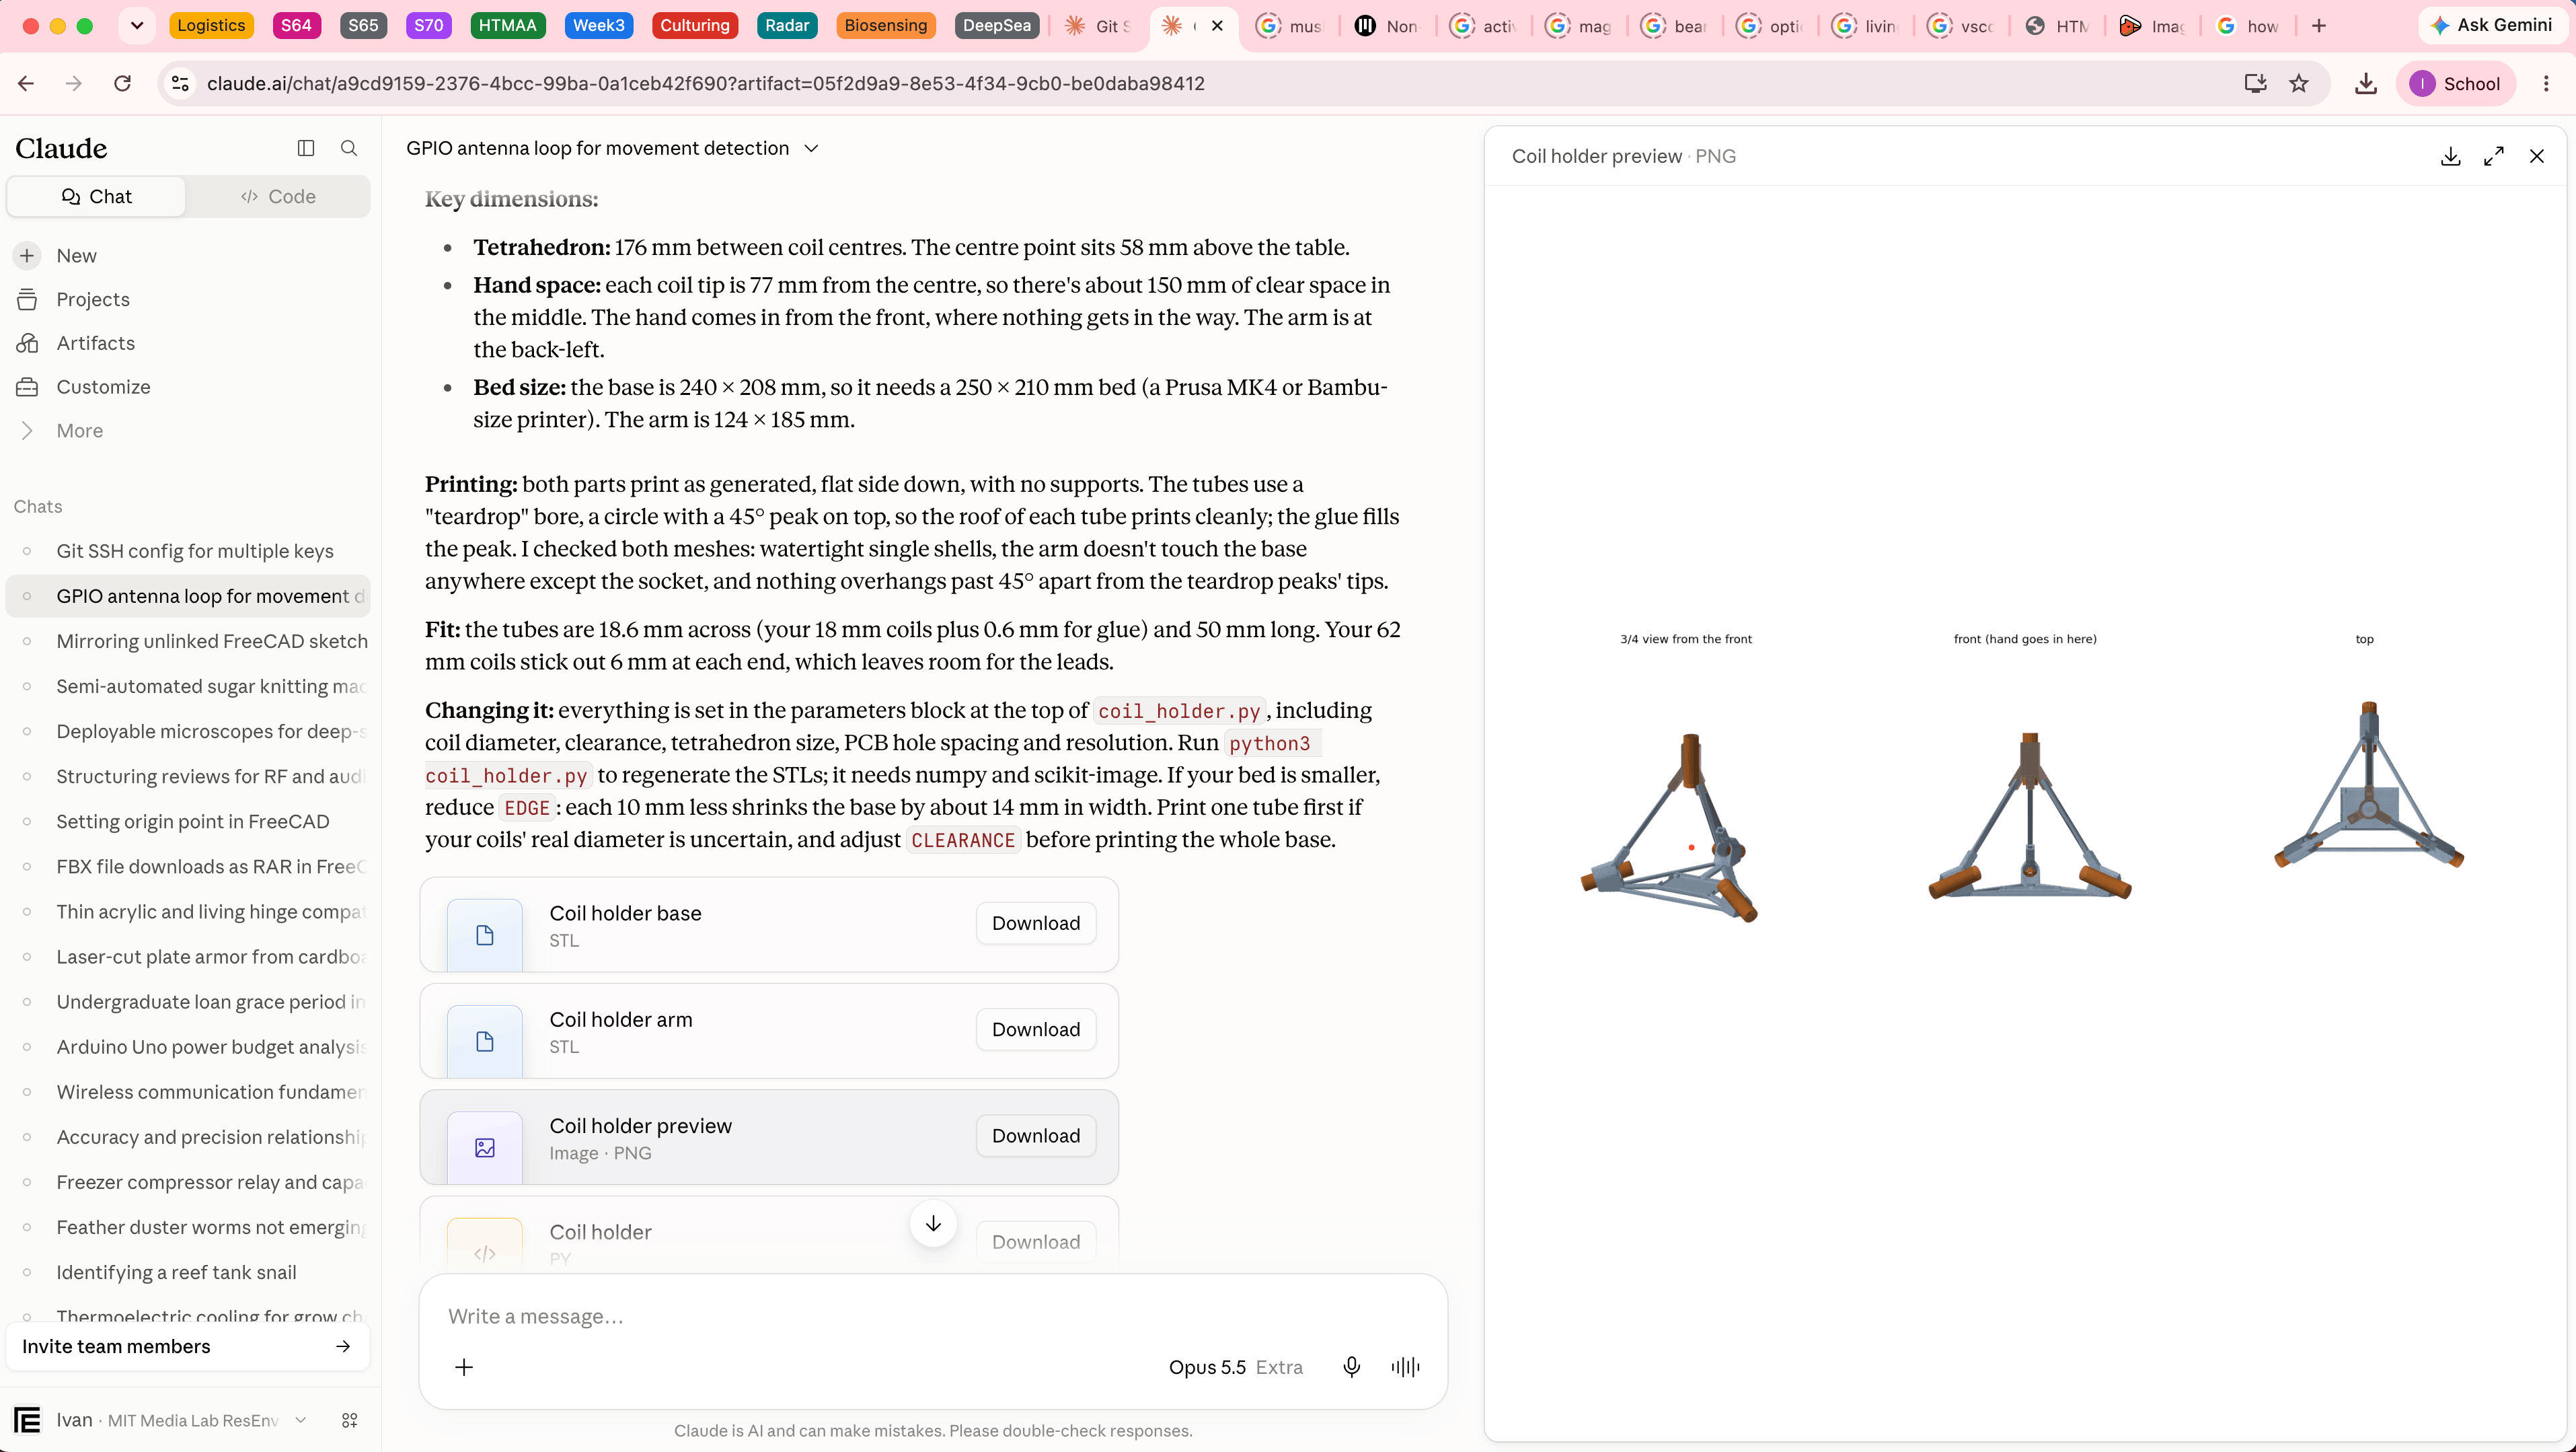
Task: Open the Biosensing tab group
Action: tap(885, 26)
